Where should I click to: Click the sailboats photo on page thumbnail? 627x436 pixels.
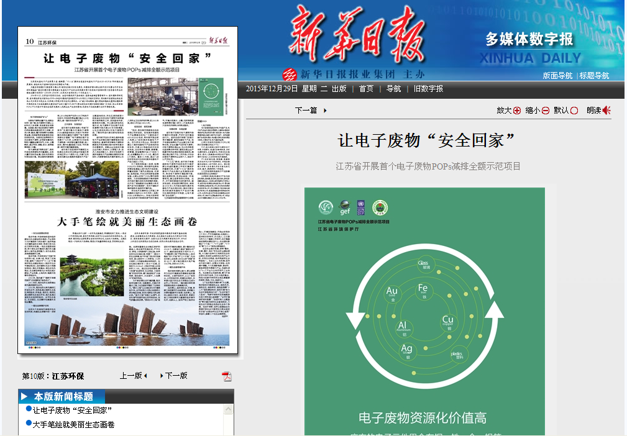[127, 324]
